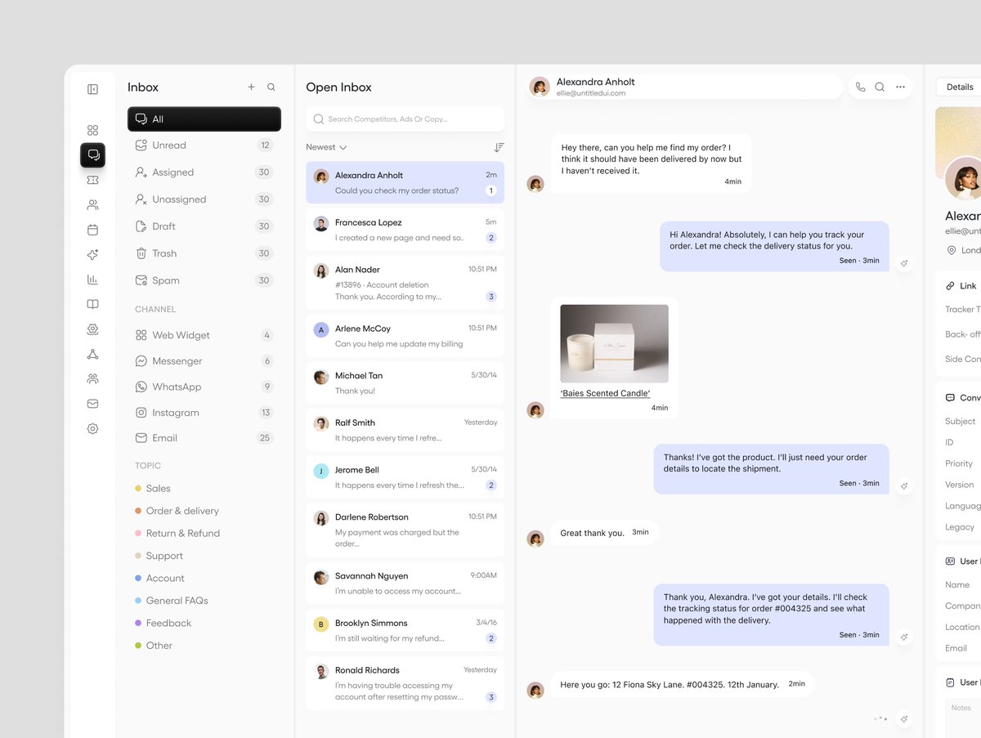Image resolution: width=981 pixels, height=738 pixels.
Task: Open the 'Baies Scented Candle' link
Action: pos(605,393)
